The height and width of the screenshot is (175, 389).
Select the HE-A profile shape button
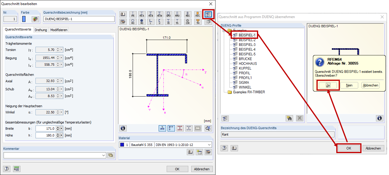pos(142,14)
